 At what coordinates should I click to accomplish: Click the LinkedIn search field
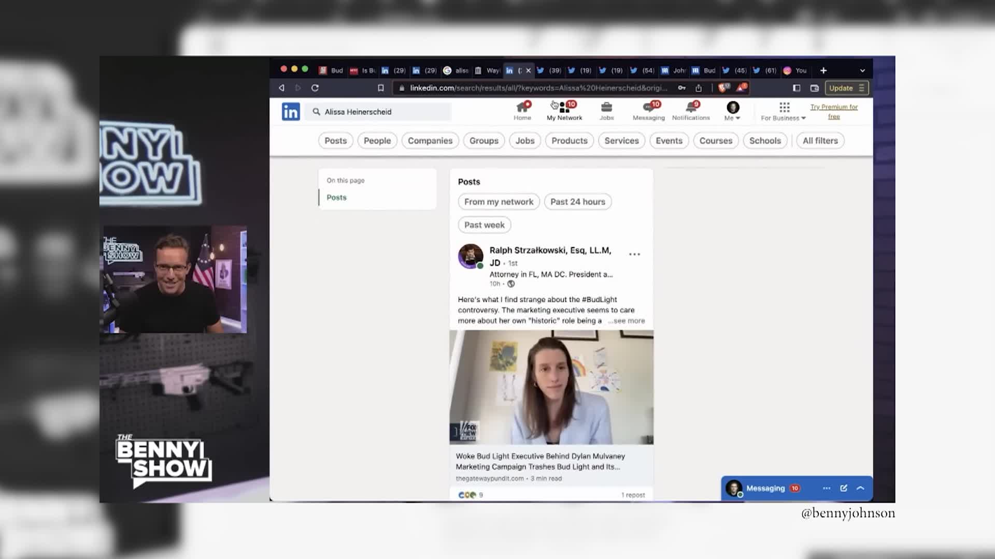pos(378,112)
